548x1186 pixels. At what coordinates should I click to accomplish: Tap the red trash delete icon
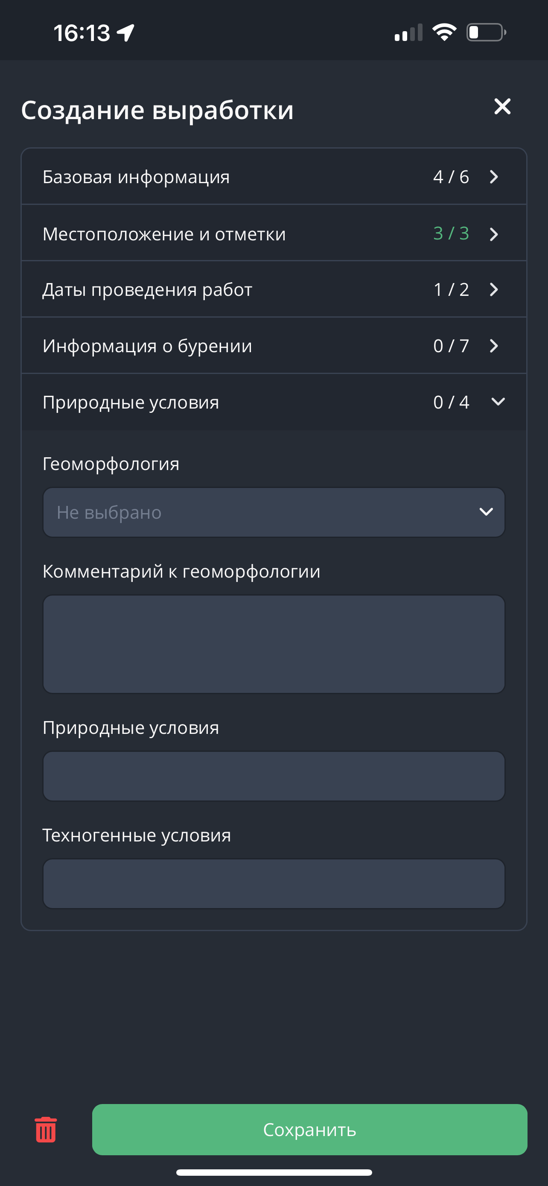(x=46, y=1129)
